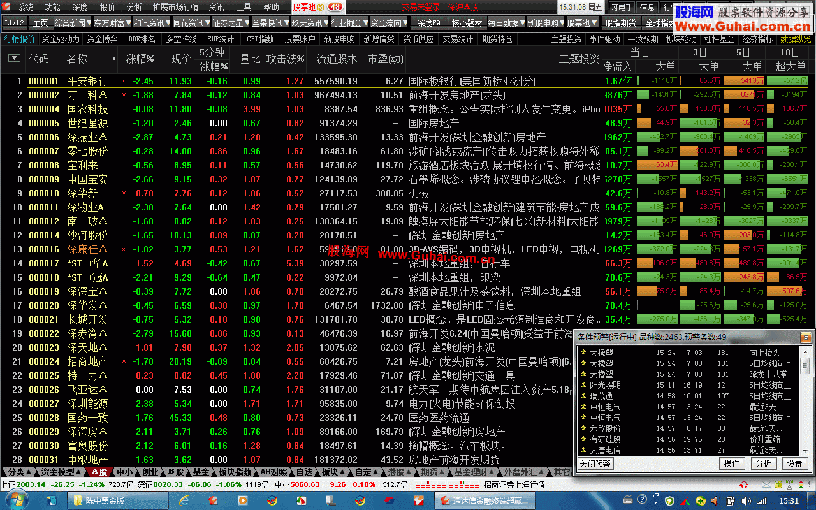
Task: Expand the 每日数据 dropdown
Action: tap(506, 23)
